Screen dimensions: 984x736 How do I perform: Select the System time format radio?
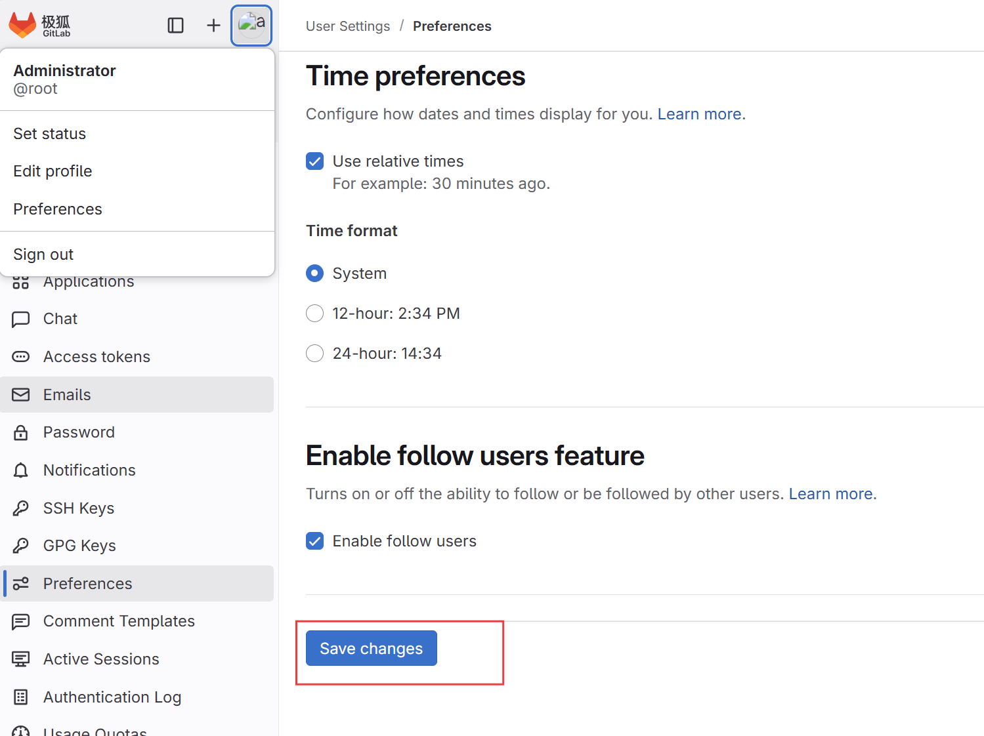(315, 274)
